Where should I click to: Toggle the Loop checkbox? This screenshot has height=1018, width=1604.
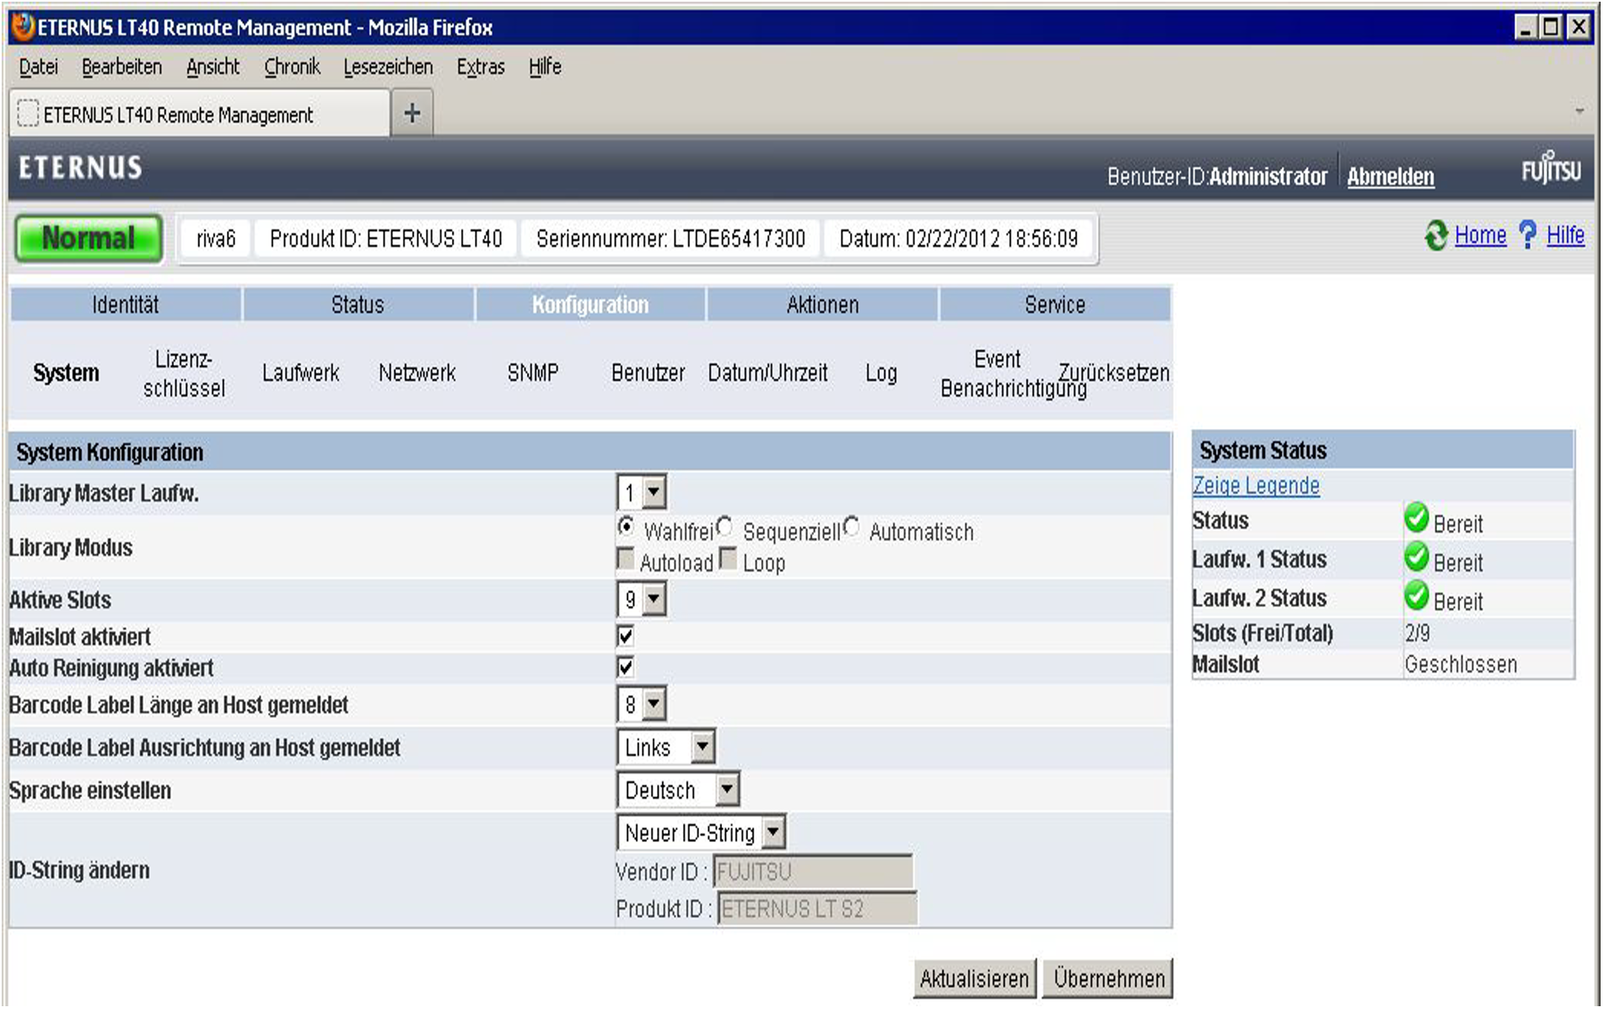coord(729,558)
